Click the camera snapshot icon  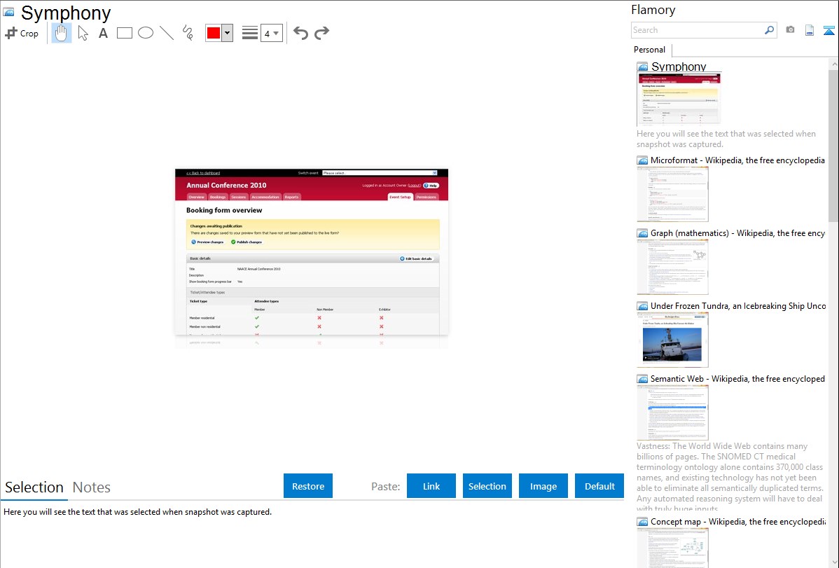790,30
